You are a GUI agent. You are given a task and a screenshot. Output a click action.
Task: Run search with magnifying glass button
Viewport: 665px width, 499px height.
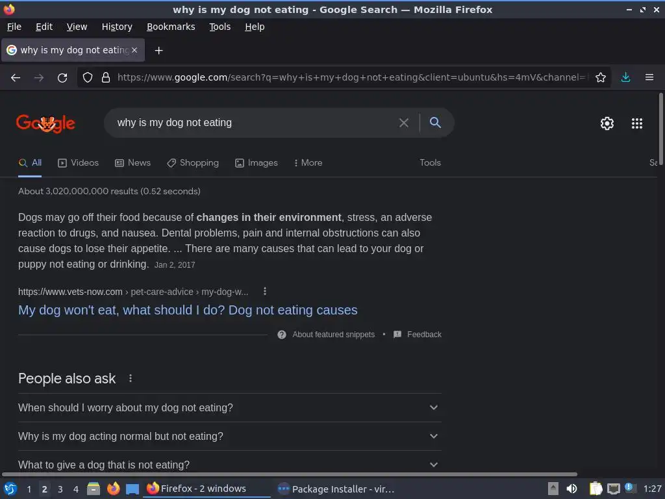(435, 123)
